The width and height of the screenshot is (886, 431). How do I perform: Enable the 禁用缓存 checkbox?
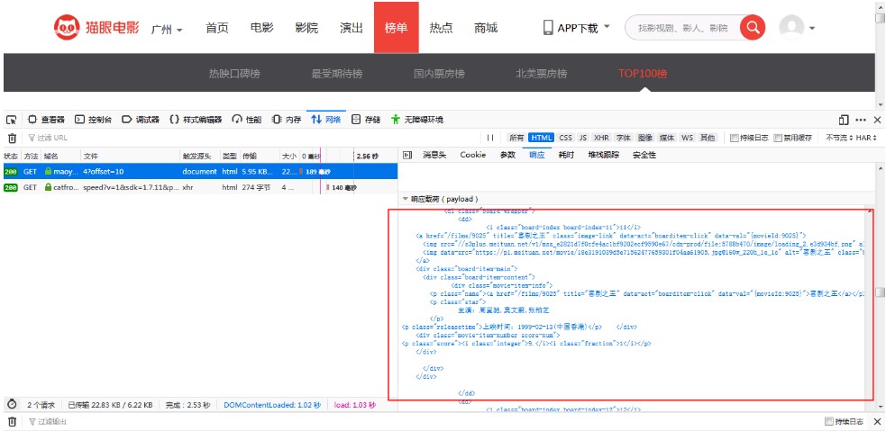click(778, 139)
